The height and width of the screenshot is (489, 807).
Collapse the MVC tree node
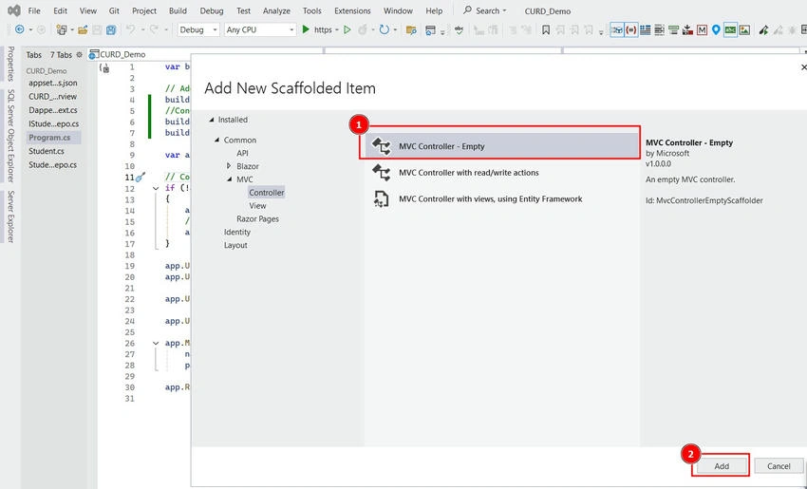click(x=230, y=179)
